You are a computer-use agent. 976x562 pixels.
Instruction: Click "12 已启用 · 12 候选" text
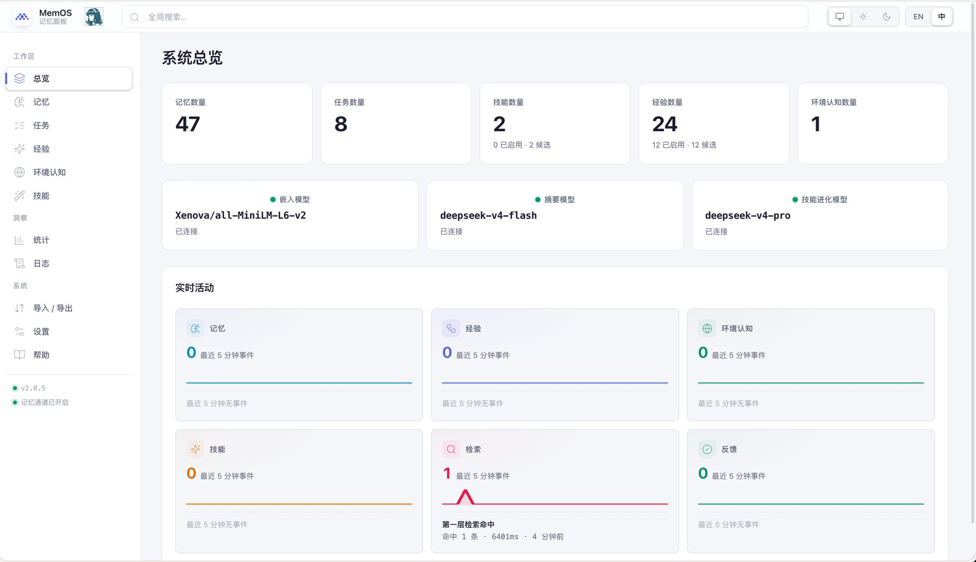pyautogui.click(x=684, y=145)
